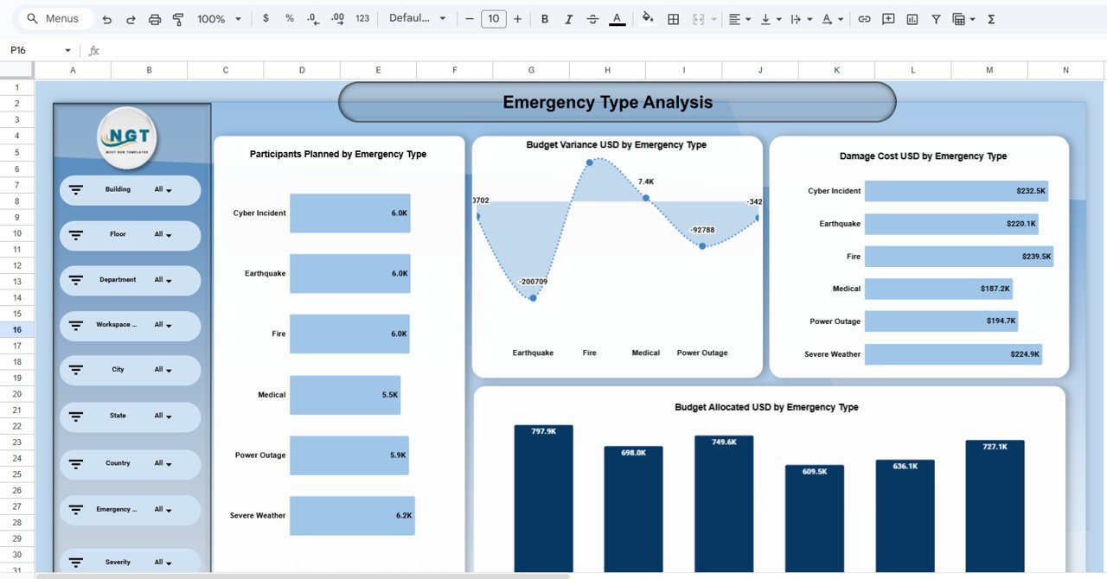Open the Menus search box
This screenshot has height=579, width=1107.
[x=53, y=19]
